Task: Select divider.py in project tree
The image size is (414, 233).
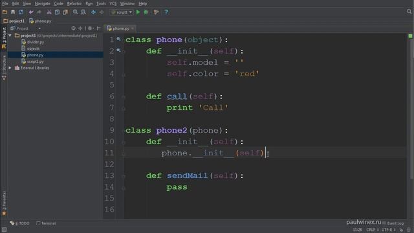Action: [x=36, y=42]
